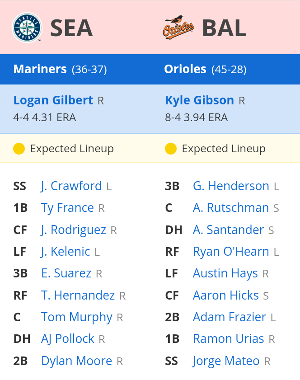The width and height of the screenshot is (300, 380).
Task: View A. Santander player details
Action: [228, 230]
